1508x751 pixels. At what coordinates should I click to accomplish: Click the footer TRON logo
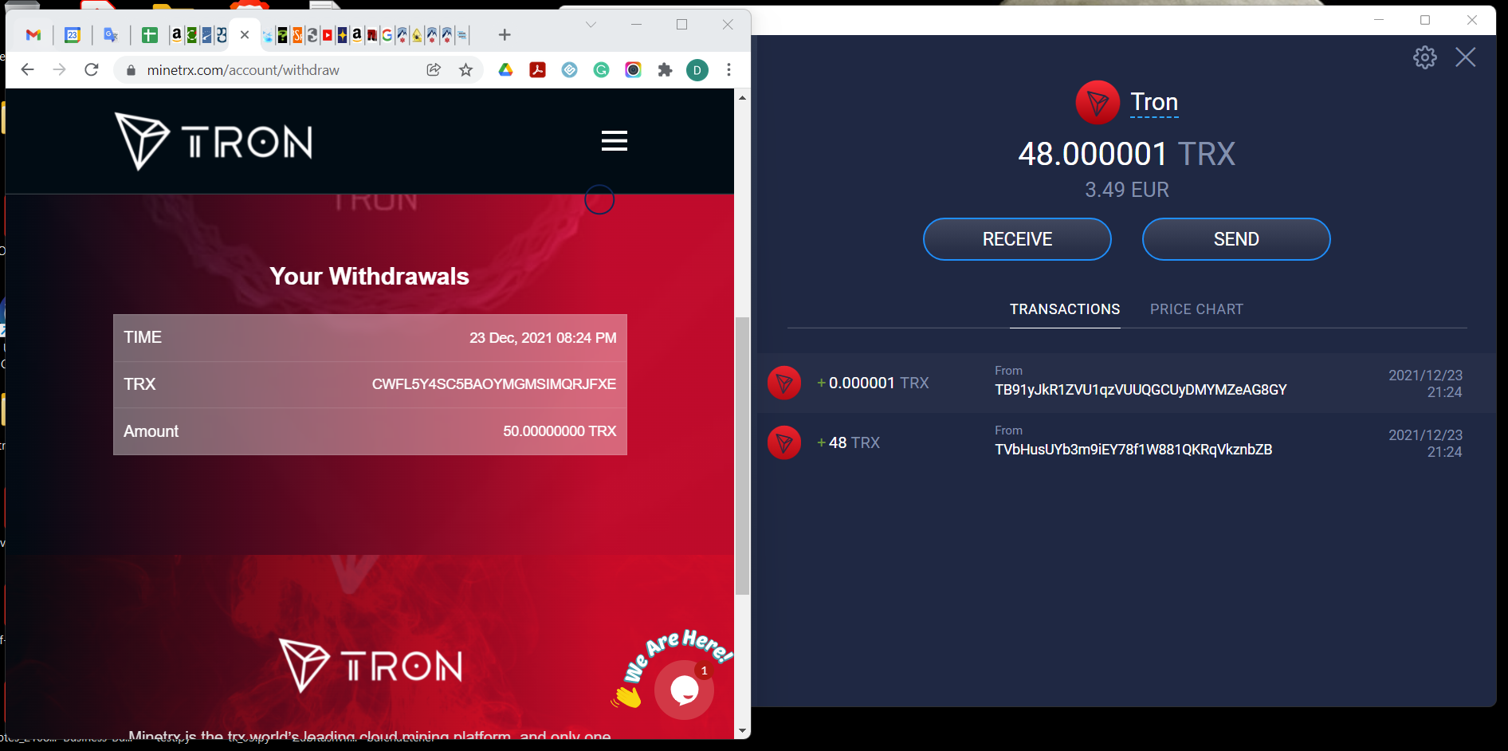click(x=371, y=666)
